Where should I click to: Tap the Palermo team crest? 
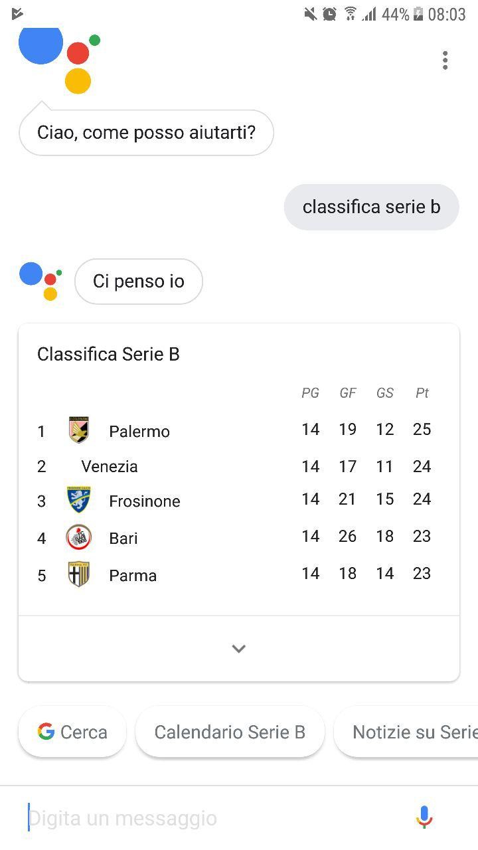click(79, 430)
